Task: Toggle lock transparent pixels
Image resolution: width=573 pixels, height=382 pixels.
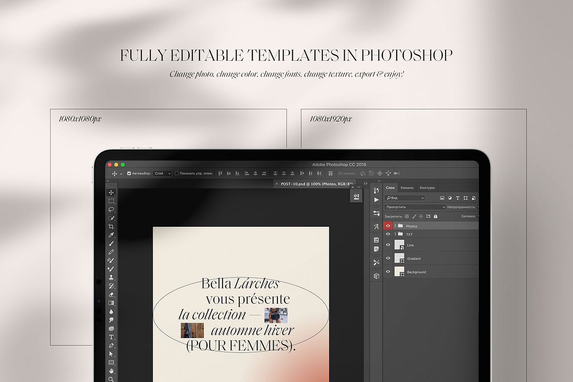Action: [x=407, y=216]
